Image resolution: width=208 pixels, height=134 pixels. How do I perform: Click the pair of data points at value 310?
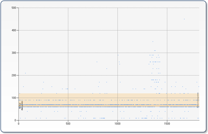tap(155, 51)
